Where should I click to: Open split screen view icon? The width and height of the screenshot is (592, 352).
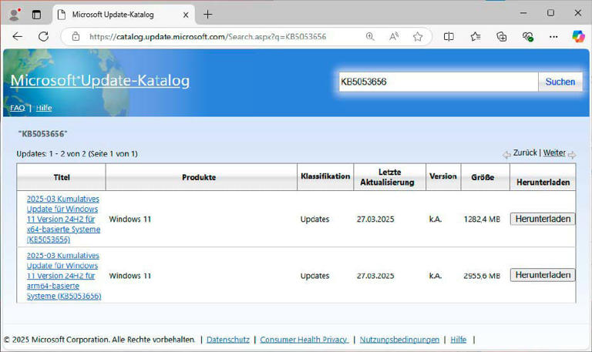449,36
